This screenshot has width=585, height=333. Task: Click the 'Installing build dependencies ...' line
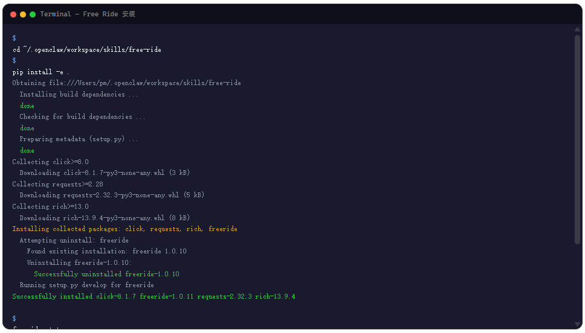point(79,94)
